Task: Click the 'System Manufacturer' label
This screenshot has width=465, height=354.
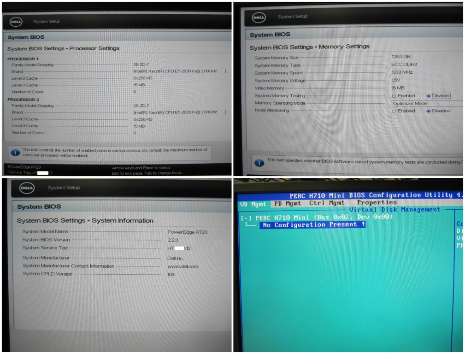Action: 46,258
